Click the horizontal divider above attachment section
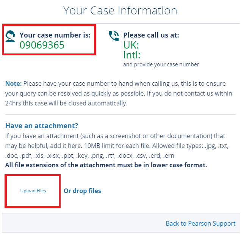The height and width of the screenshot is (234, 241). 121,114
